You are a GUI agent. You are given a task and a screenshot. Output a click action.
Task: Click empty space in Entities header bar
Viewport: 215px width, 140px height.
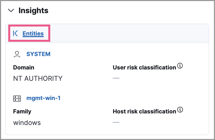click(x=126, y=33)
